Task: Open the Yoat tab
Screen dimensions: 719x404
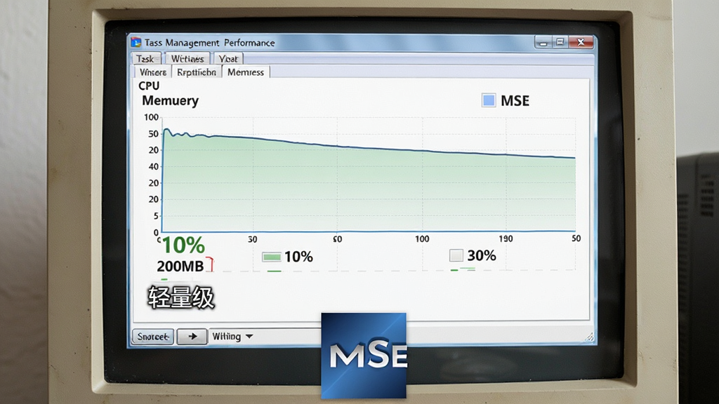Action: pos(228,59)
